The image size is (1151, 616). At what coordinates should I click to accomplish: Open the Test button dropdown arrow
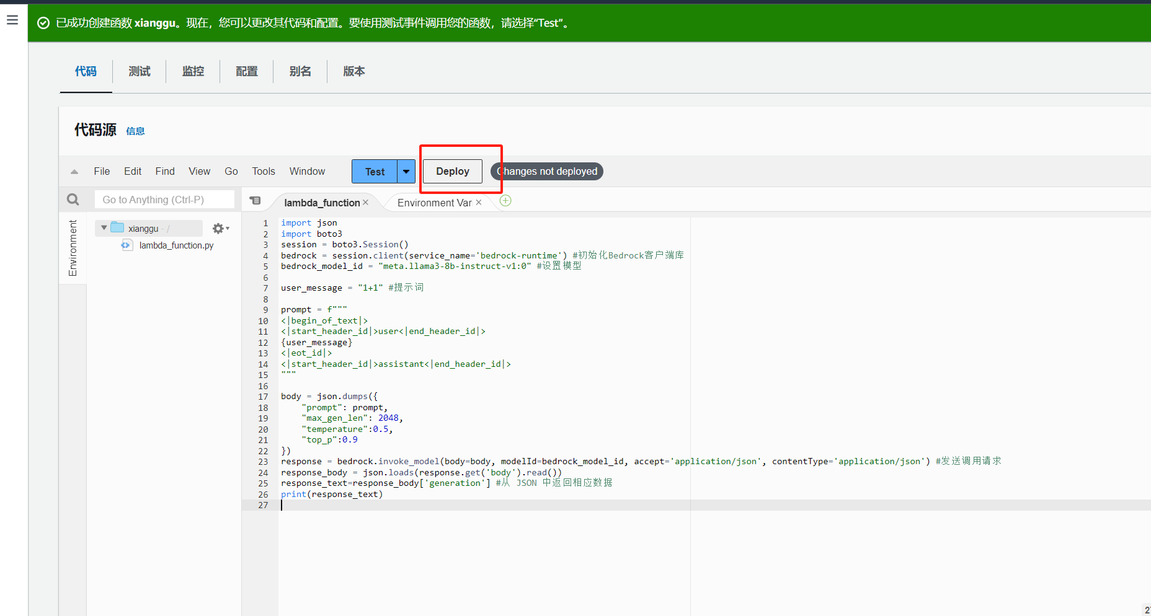(406, 172)
